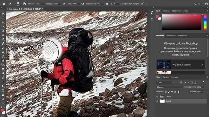The width and height of the screenshot is (209, 117).
Task: Select the History Brush tool
Action: [3, 56]
